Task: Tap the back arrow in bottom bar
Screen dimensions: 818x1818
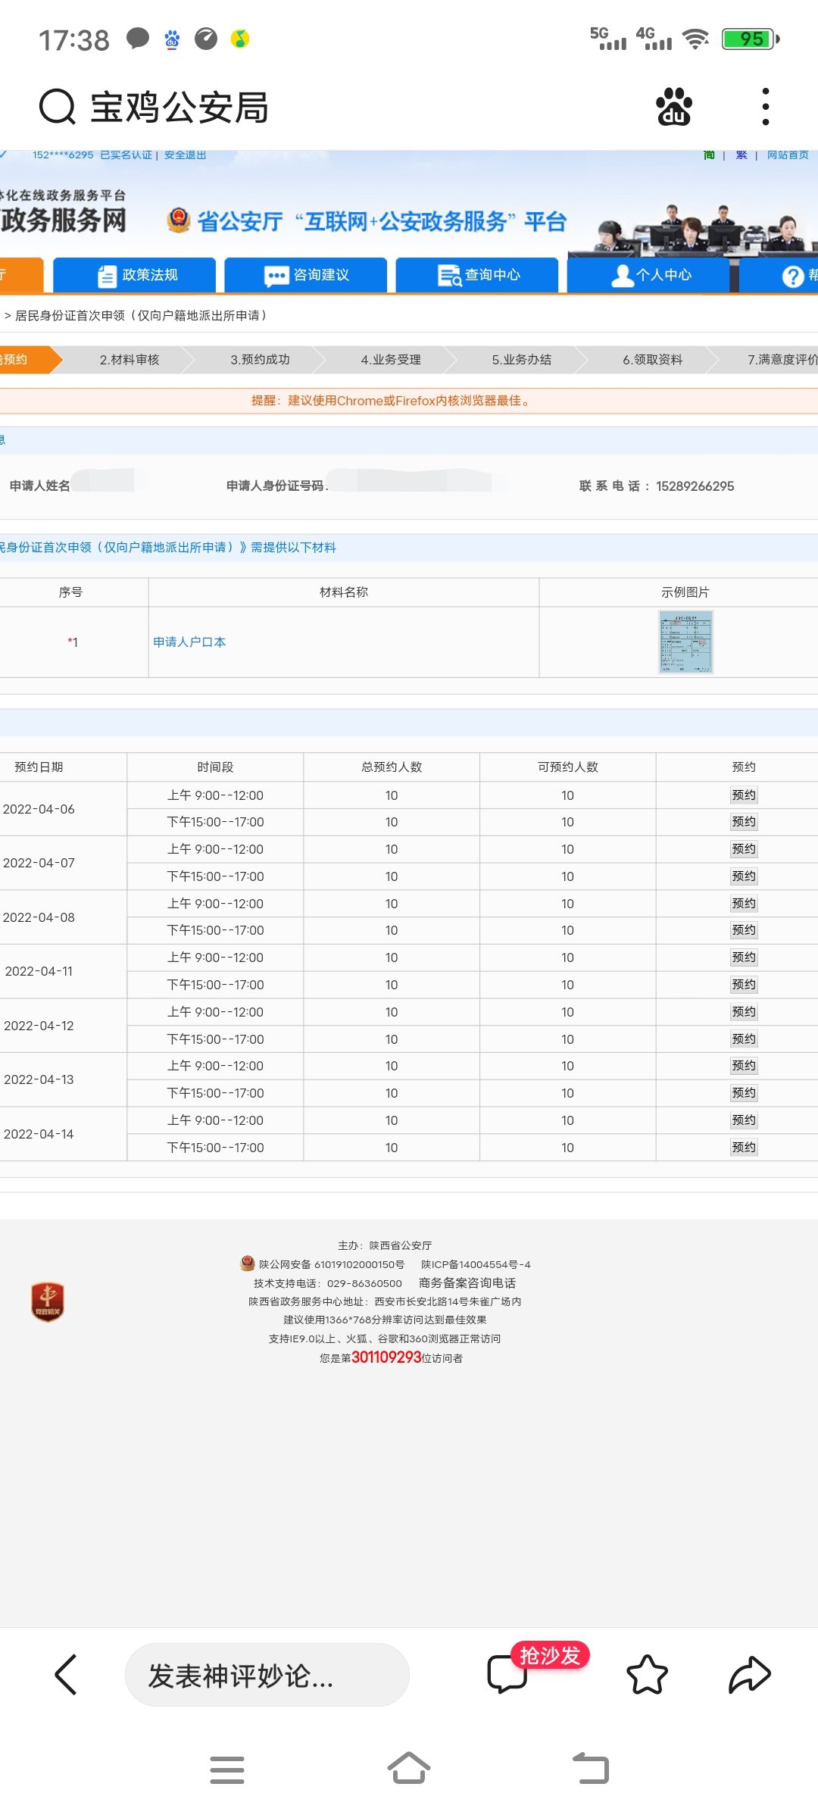Action: (66, 1675)
